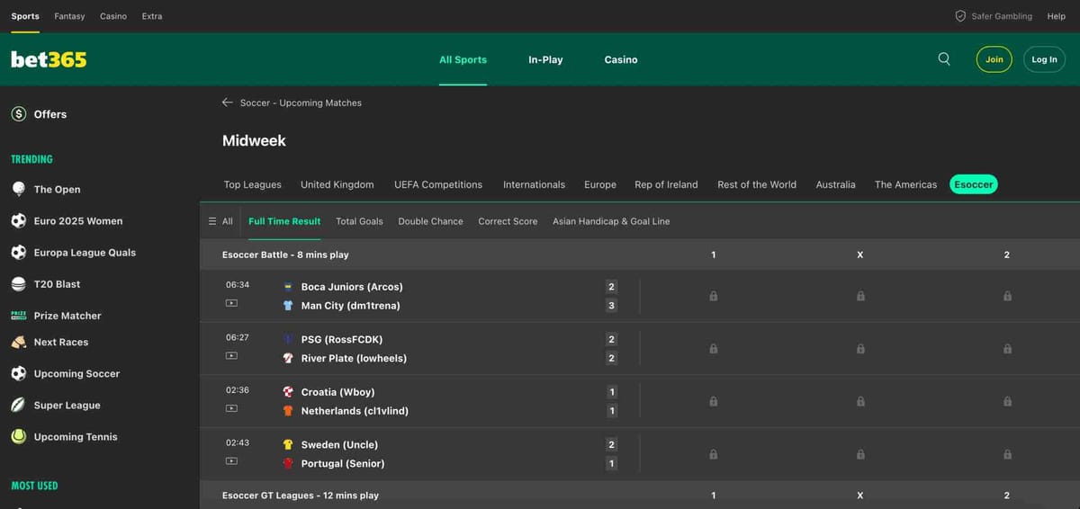This screenshot has height=509, width=1080.
Task: Click the Esoccer GT Leagues - 12 mins play header
Action: pos(300,496)
